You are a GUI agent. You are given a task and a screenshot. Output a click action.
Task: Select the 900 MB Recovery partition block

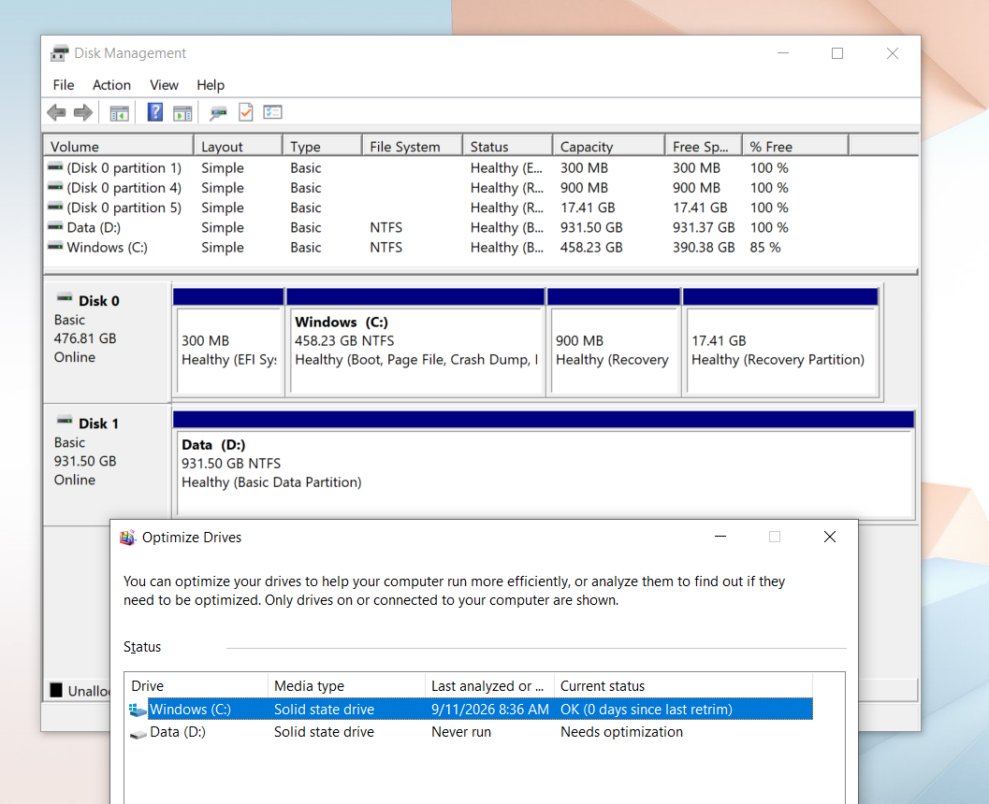point(614,342)
